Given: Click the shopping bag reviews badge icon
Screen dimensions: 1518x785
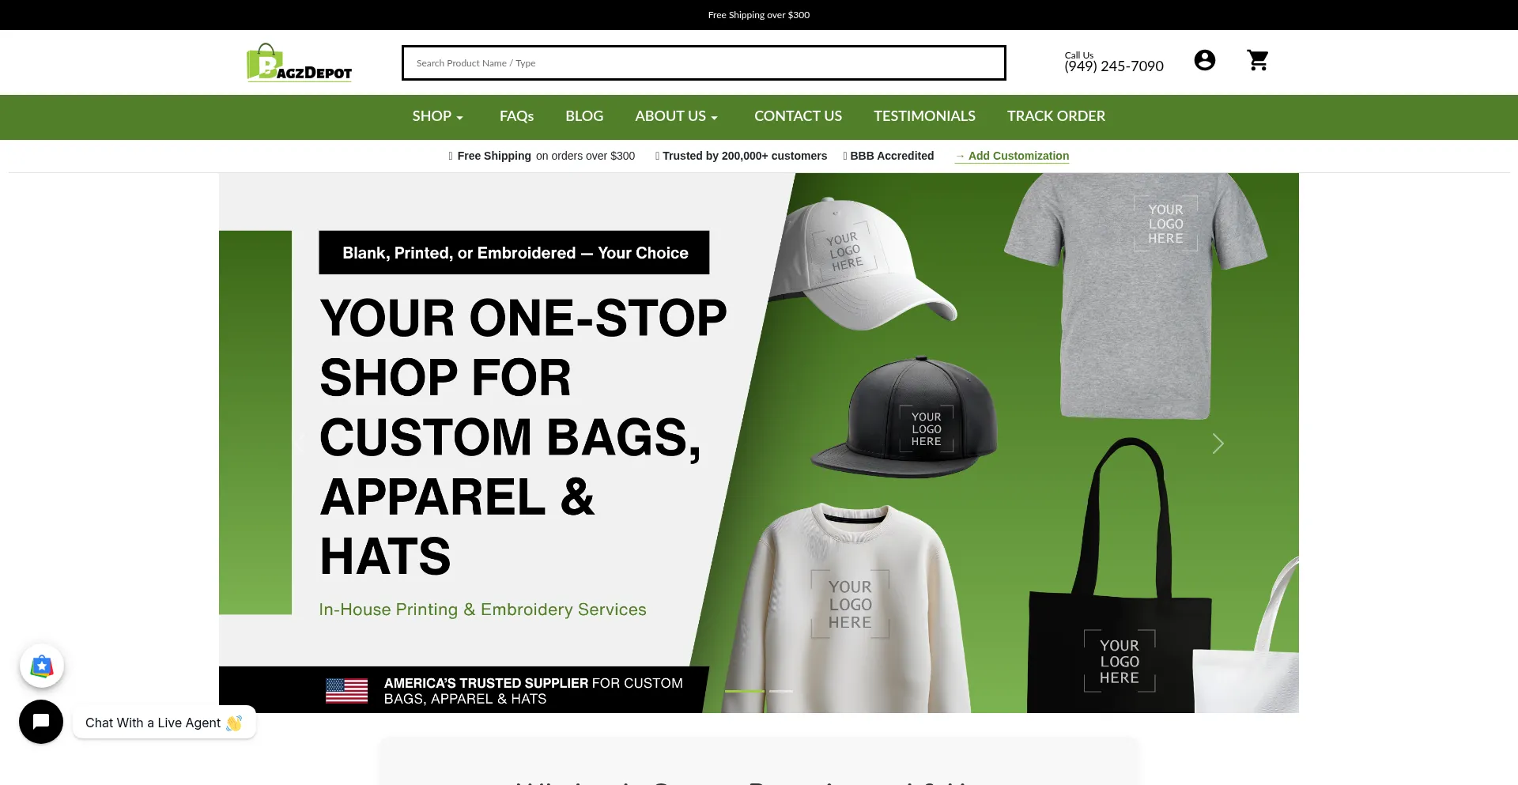Looking at the screenshot, I should click(x=42, y=666).
